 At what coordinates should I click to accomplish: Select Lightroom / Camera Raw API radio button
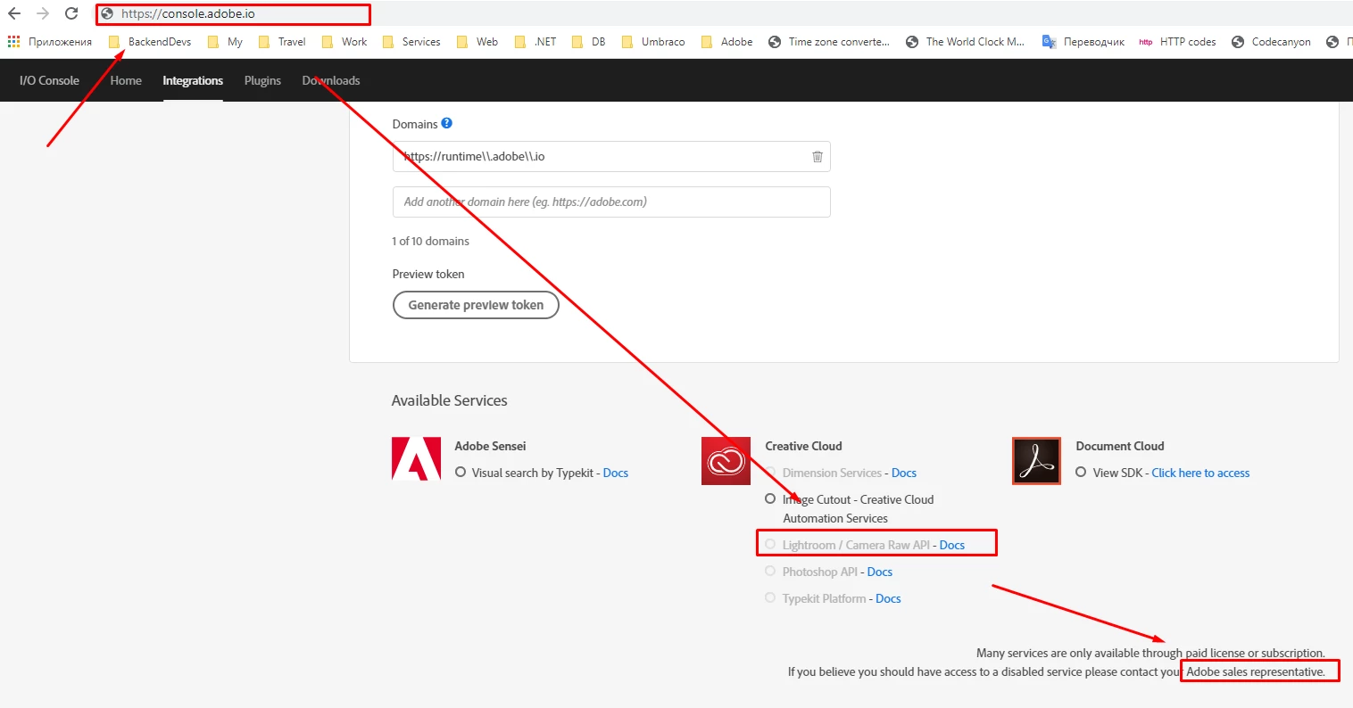(x=770, y=544)
